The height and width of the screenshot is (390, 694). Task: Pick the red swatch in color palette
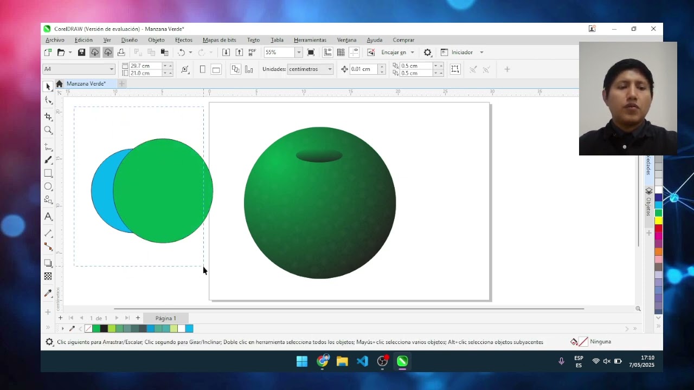click(x=659, y=228)
